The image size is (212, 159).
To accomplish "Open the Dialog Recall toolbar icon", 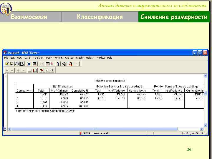I will (x=35, y=64).
